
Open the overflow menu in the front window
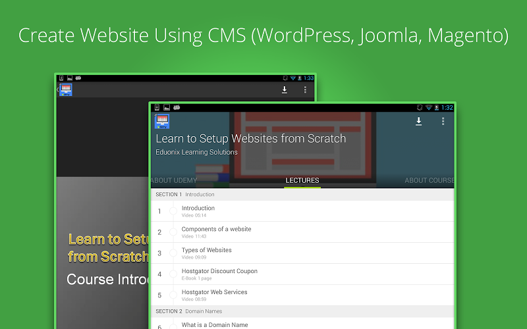click(x=443, y=121)
